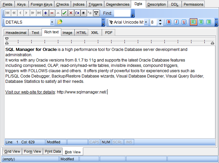Go to previous record arrow
Image resolution: width=219 pixels, height=163 pixels.
pos(20,13)
